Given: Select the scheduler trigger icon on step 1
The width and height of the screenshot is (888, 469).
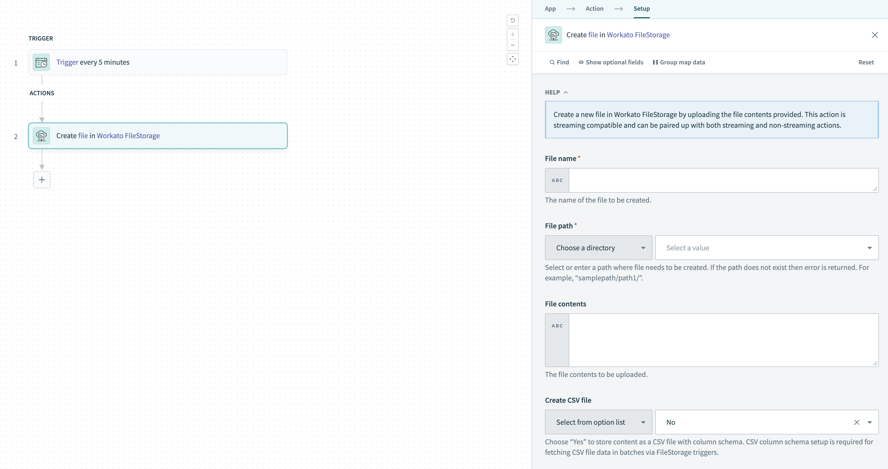Looking at the screenshot, I should [x=41, y=62].
